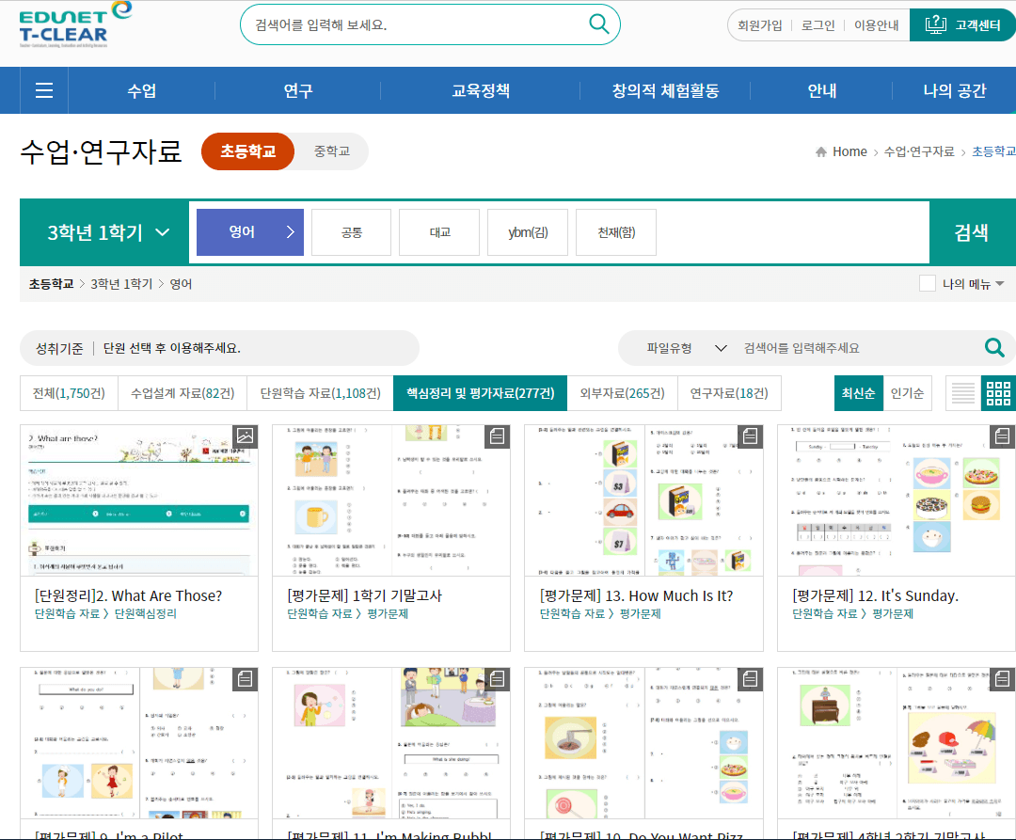The image size is (1016, 840).
Task: Expand the 나의 메뉴 dropdown arrow
Action: [1000, 284]
